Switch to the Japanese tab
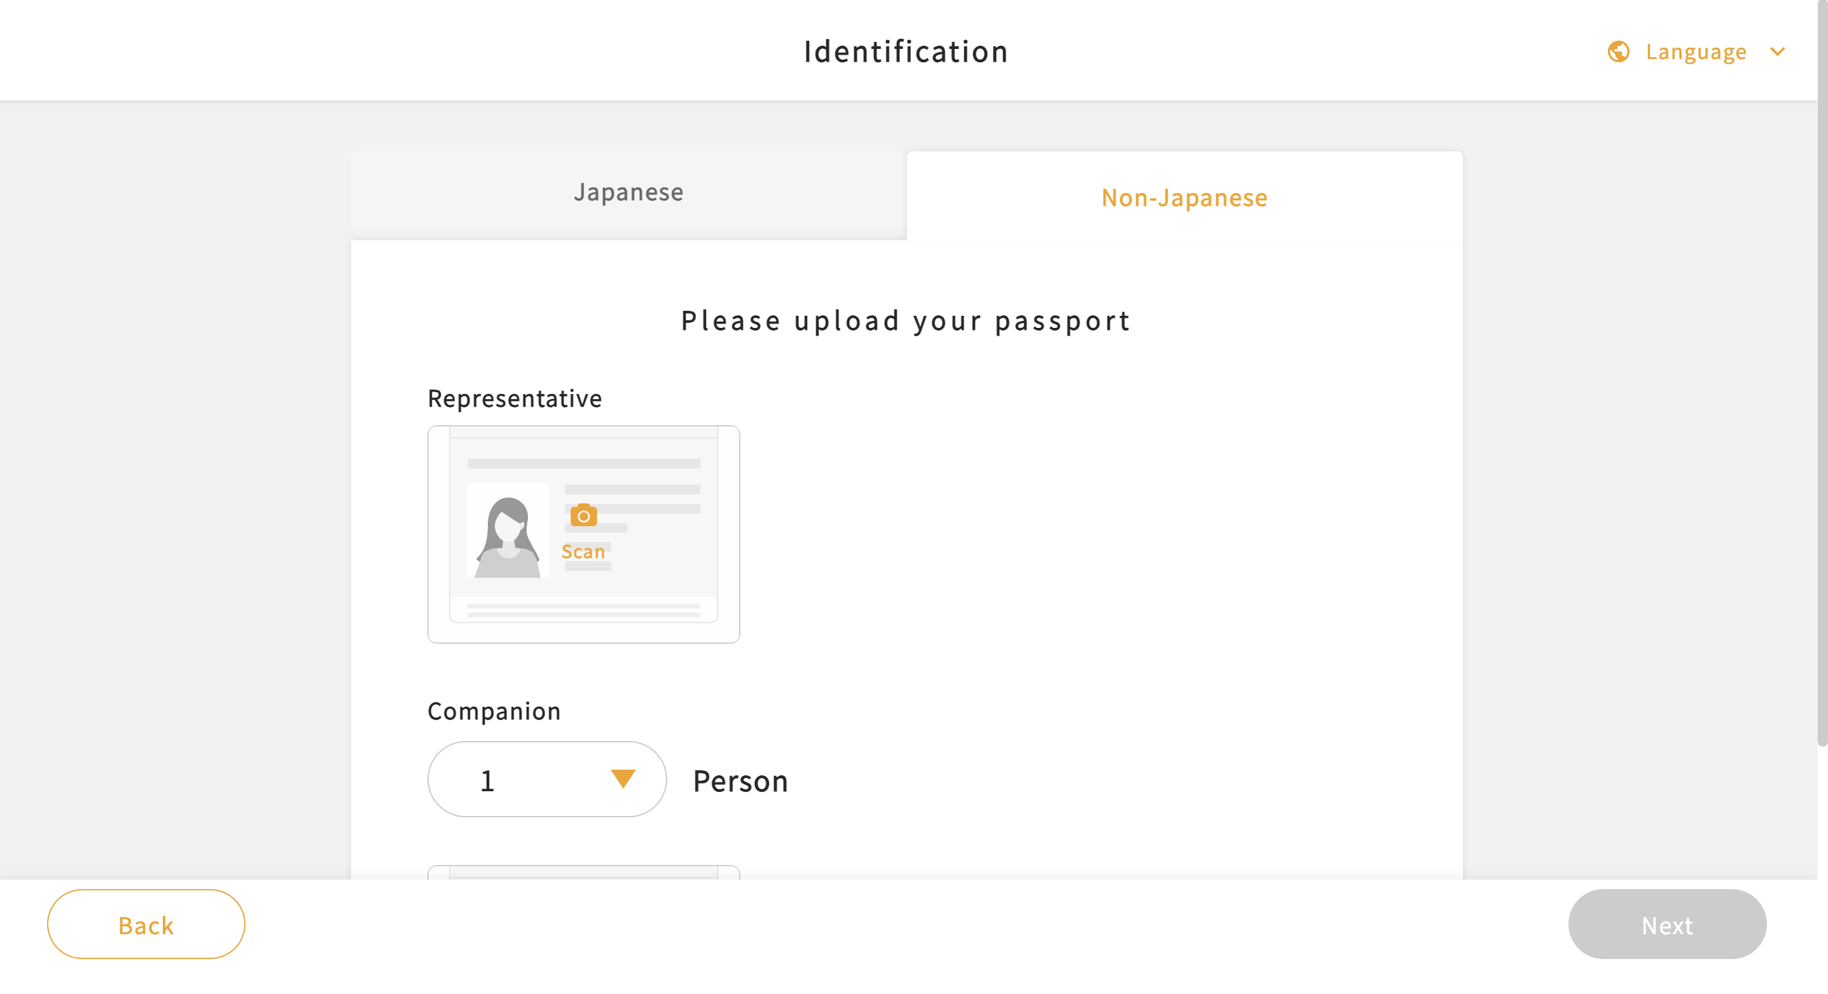Image resolution: width=1828 pixels, height=994 pixels. (x=628, y=191)
